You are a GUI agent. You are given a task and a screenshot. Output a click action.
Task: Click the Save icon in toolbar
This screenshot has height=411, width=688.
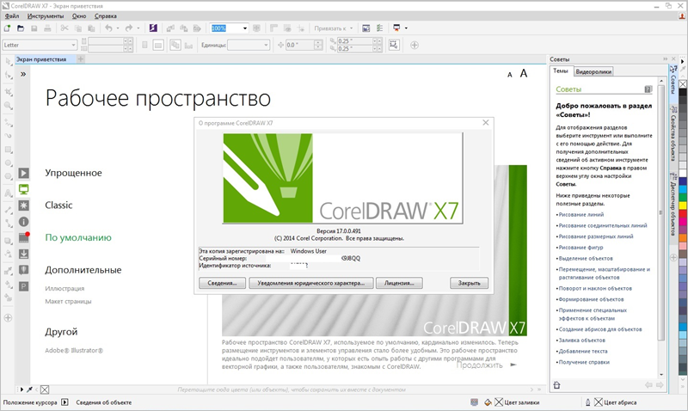pos(34,28)
